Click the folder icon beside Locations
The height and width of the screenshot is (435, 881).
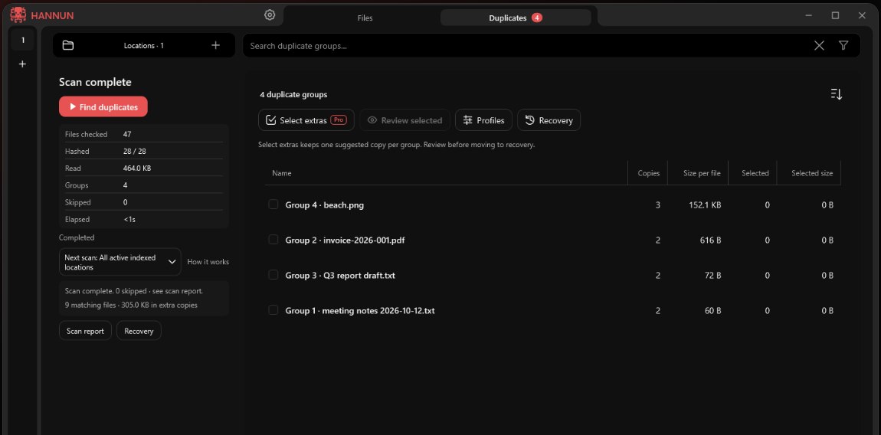(x=68, y=45)
